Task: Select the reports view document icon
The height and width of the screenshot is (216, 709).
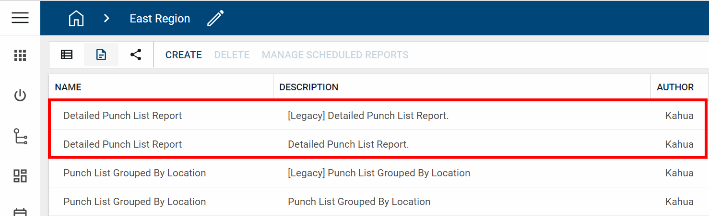Action: click(101, 54)
